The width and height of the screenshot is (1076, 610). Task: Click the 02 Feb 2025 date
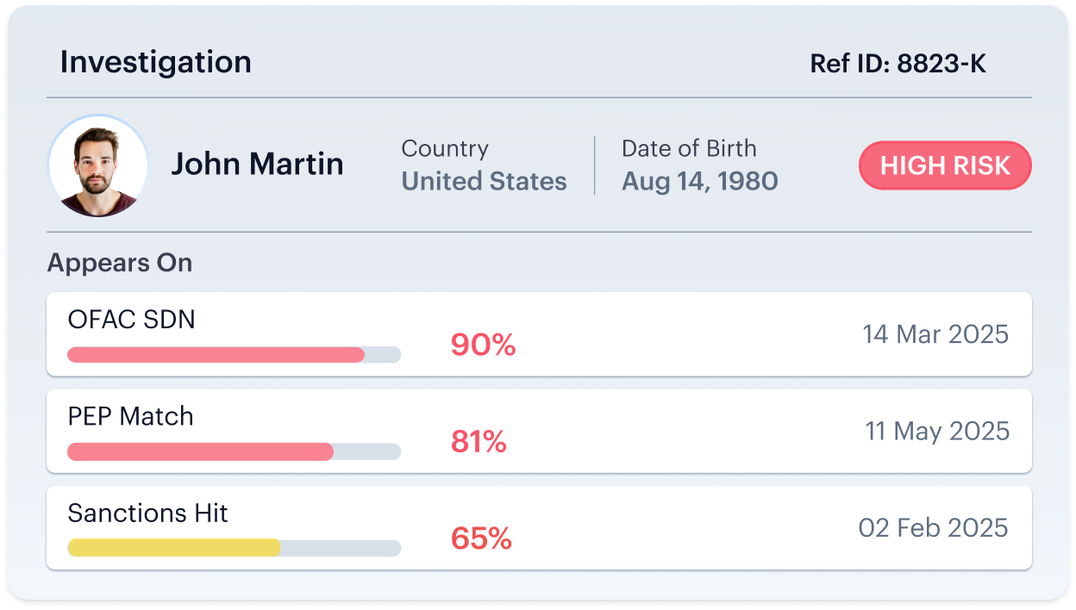[x=934, y=527]
